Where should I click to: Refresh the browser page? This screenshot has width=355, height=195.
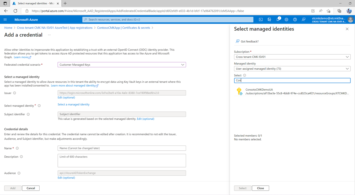(x=15, y=11)
